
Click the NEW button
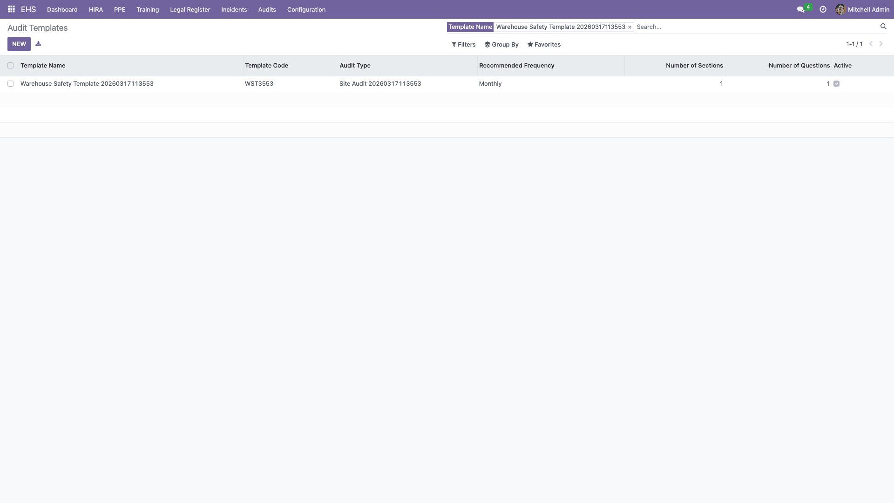click(19, 44)
